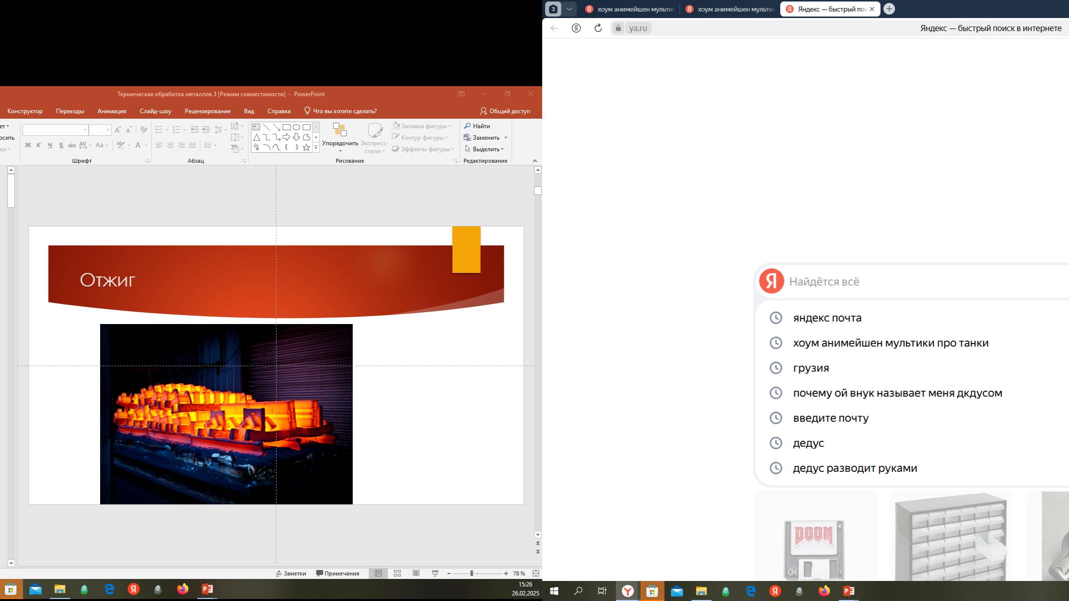The image size is (1069, 601).
Task: Click the Найти find button
Action: tap(477, 126)
